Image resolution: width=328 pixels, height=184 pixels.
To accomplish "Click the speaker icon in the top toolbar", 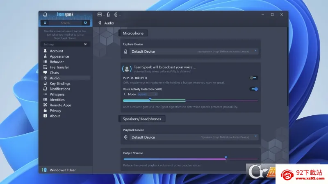I will (116, 14).
